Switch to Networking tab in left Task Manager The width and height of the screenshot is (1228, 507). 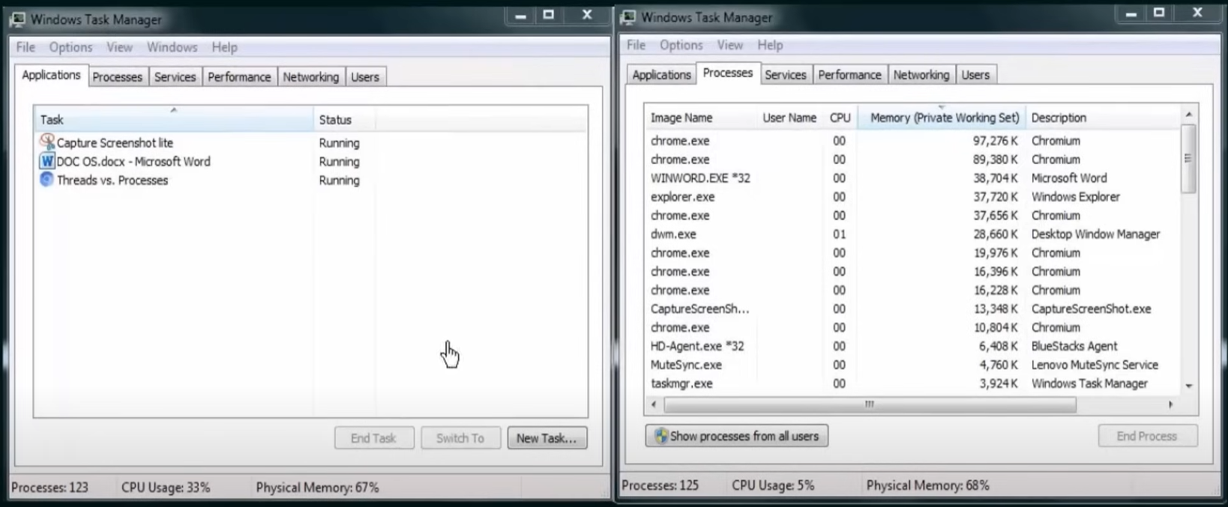[x=310, y=77]
